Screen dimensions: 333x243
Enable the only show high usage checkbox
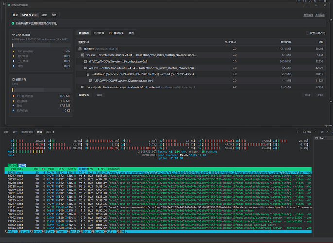(x=308, y=33)
